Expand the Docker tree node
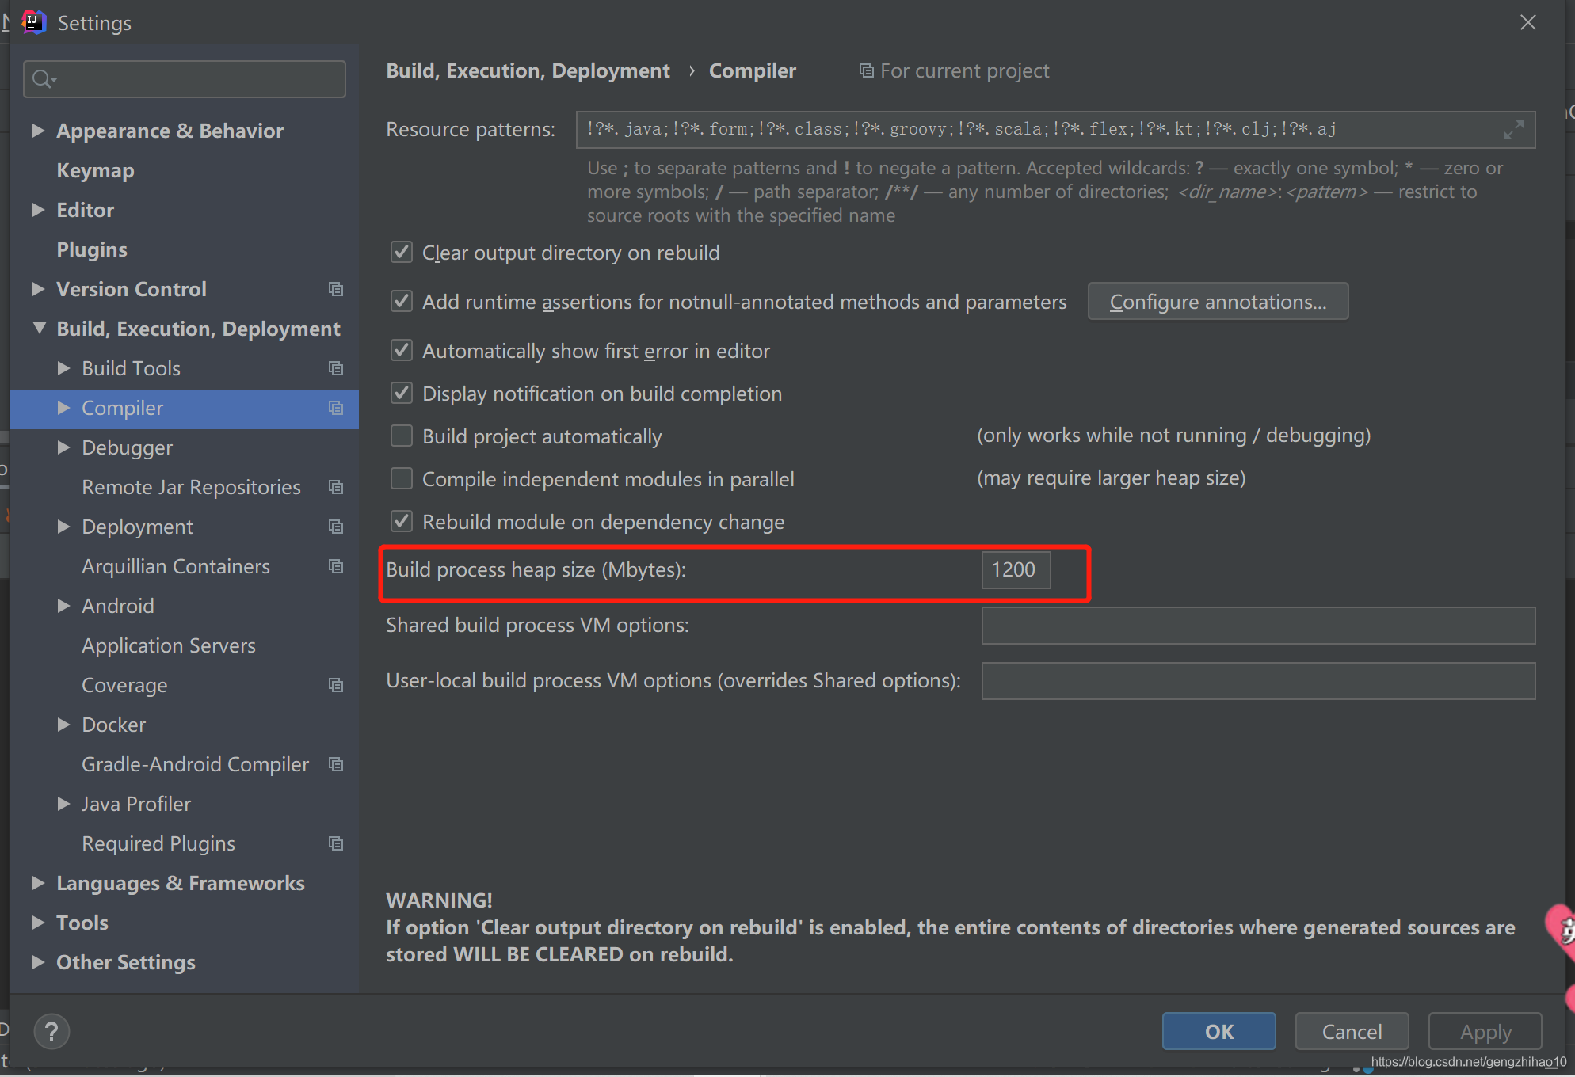The width and height of the screenshot is (1575, 1077). point(63,725)
